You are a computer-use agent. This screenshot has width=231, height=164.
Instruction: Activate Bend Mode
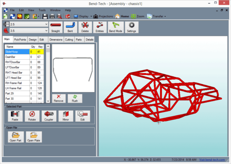(x=115, y=27)
